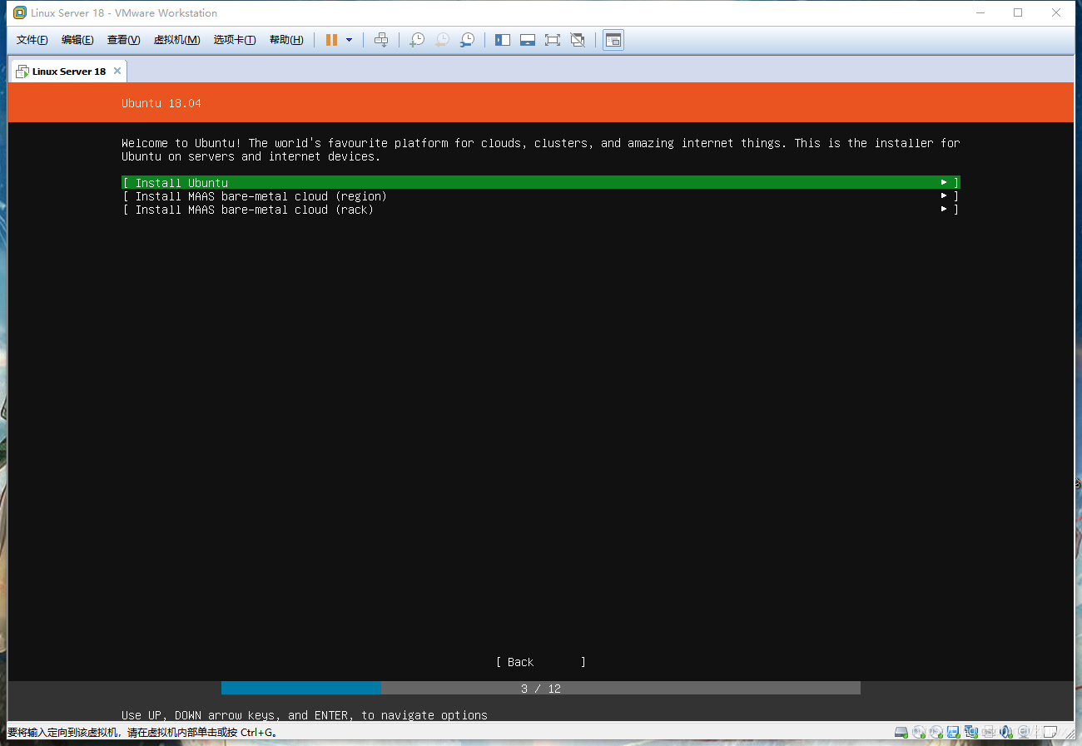This screenshot has height=746, width=1082.
Task: Click the Back button in the installer
Action: click(541, 662)
